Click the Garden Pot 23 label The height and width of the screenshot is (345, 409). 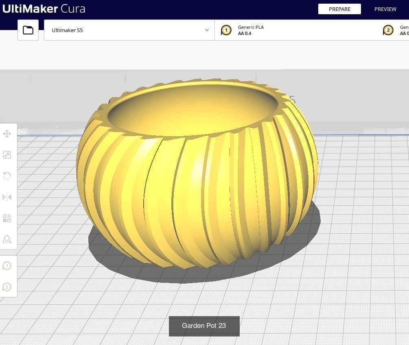pyautogui.click(x=204, y=326)
